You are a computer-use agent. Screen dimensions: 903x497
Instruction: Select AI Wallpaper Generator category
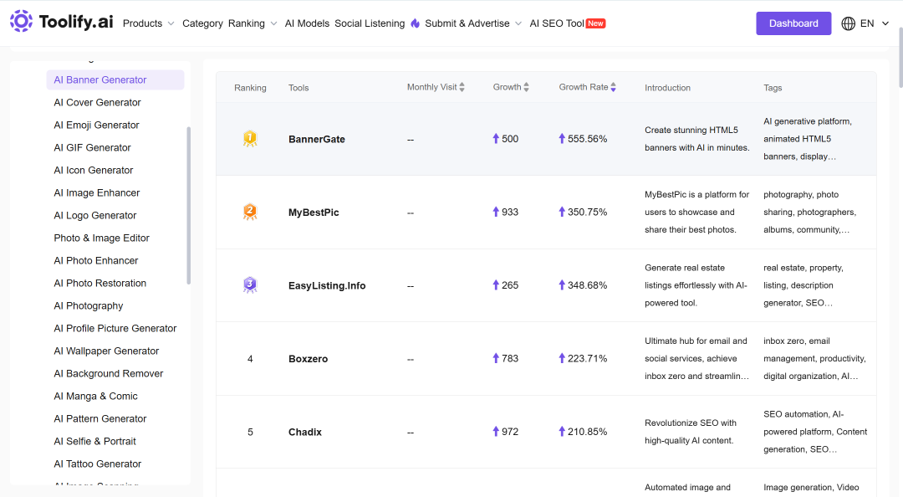point(106,351)
